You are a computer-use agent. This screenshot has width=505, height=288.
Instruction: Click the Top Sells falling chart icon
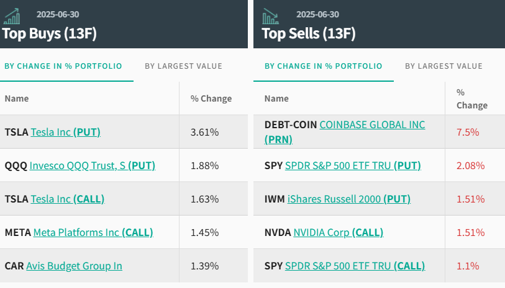click(x=271, y=16)
